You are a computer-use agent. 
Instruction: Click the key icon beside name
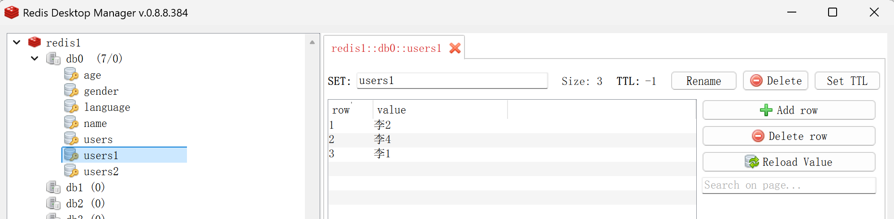point(71,123)
